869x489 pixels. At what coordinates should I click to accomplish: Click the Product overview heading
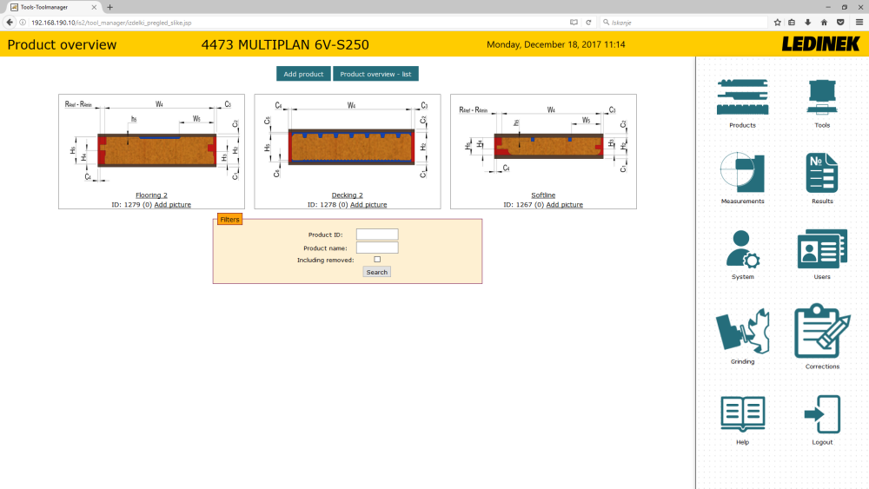(x=62, y=44)
